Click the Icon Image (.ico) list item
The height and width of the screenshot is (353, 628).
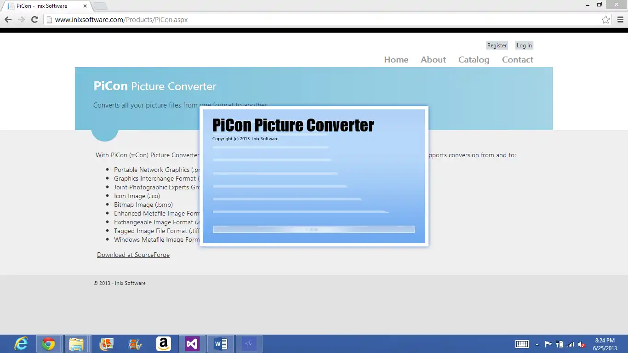pyautogui.click(x=137, y=196)
